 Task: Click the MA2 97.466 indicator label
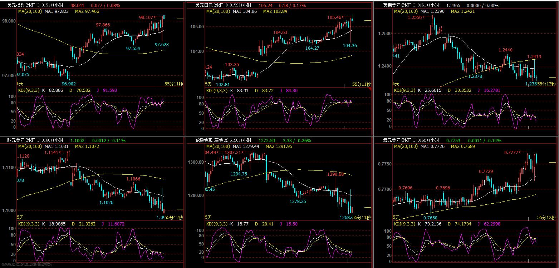pos(87,11)
